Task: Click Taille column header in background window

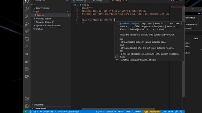Action: point(196,38)
